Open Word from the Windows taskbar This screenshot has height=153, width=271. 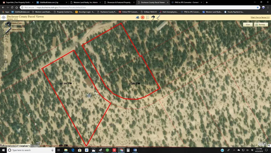[x=135, y=150]
